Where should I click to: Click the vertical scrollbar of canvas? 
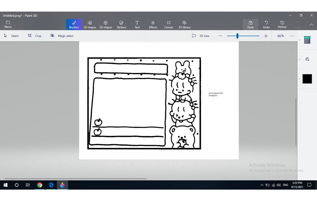click(296, 122)
